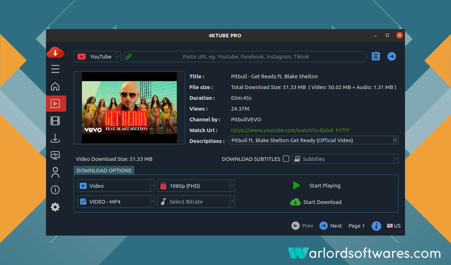Open the downloads sidebar icon
451x265 pixels.
[55, 138]
